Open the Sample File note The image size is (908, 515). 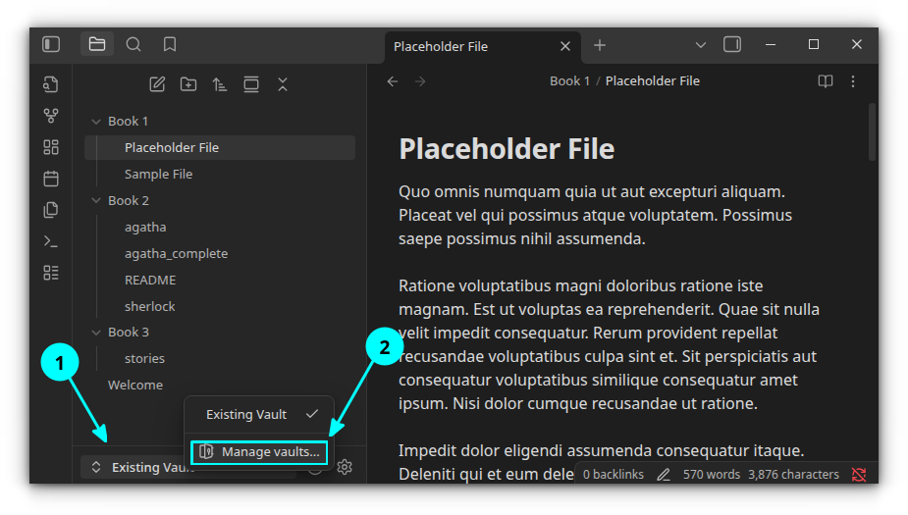pyautogui.click(x=158, y=175)
